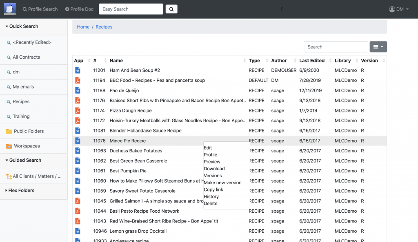Sort the table by # column
Screen dimensions: 418x242
100,60
